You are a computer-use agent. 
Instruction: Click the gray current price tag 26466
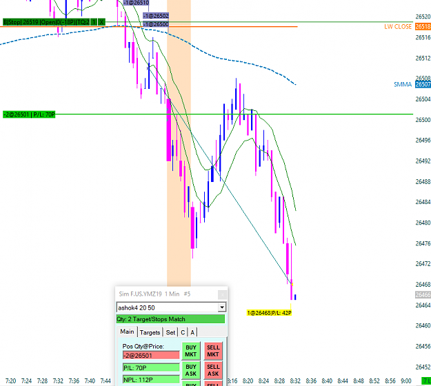click(x=423, y=295)
